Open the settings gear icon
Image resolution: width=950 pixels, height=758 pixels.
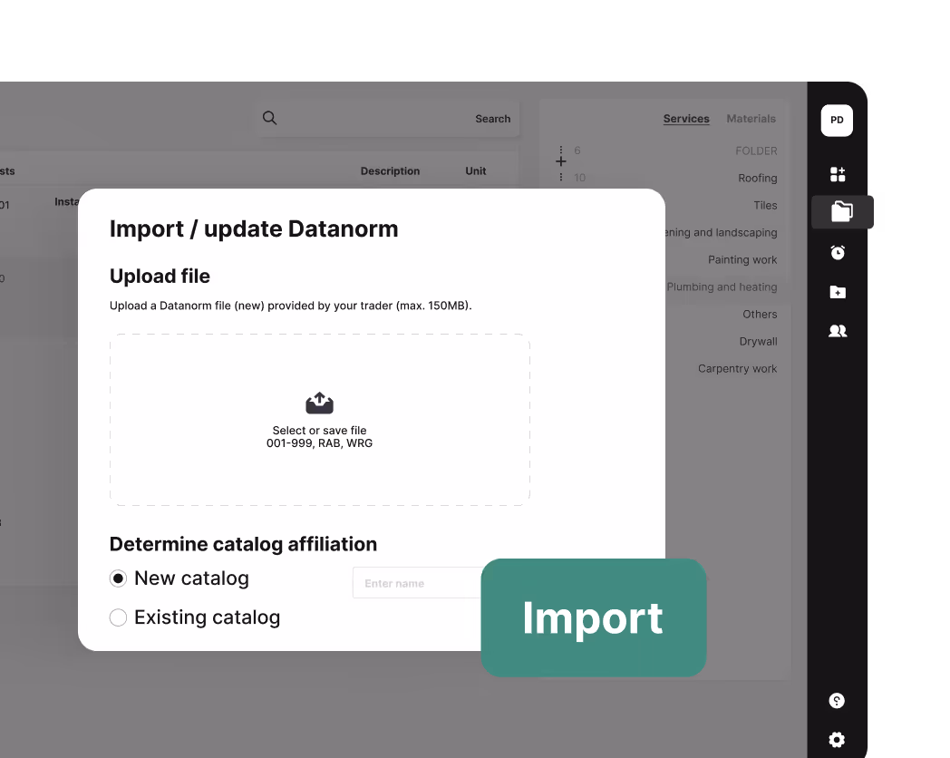point(837,739)
